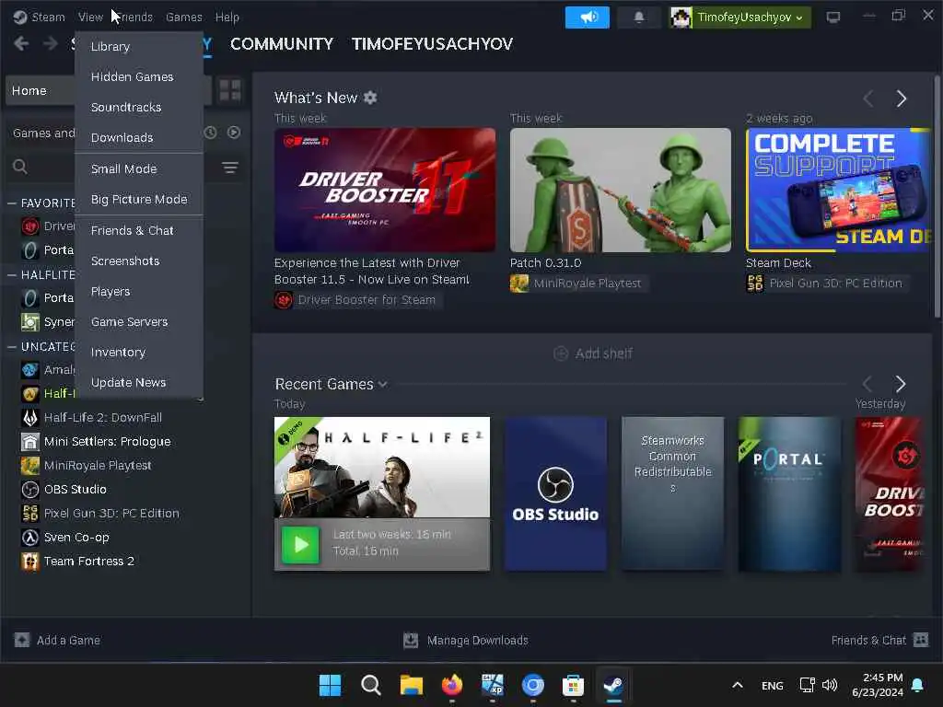Screen dimensions: 943x707
Task: Select Players menu entry
Action: click(139, 292)
